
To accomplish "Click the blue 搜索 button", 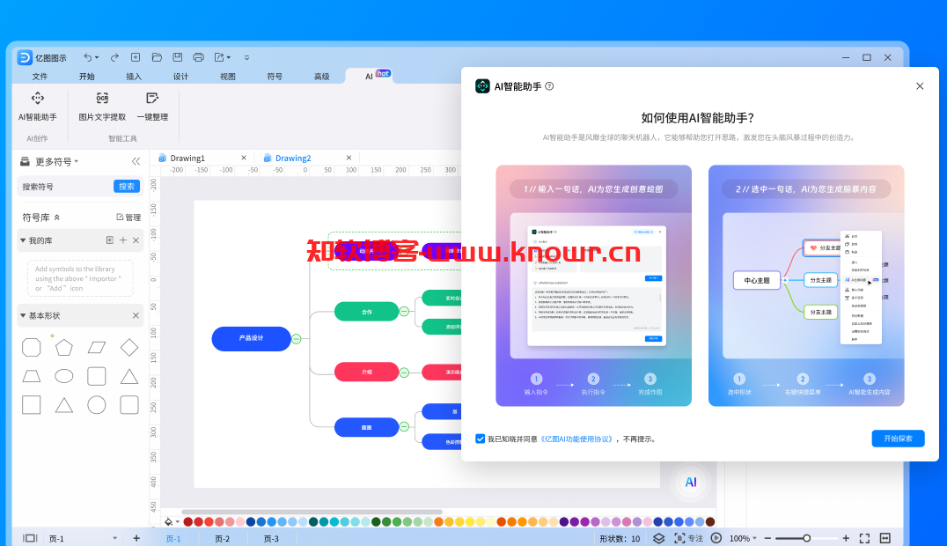I will pyautogui.click(x=127, y=186).
